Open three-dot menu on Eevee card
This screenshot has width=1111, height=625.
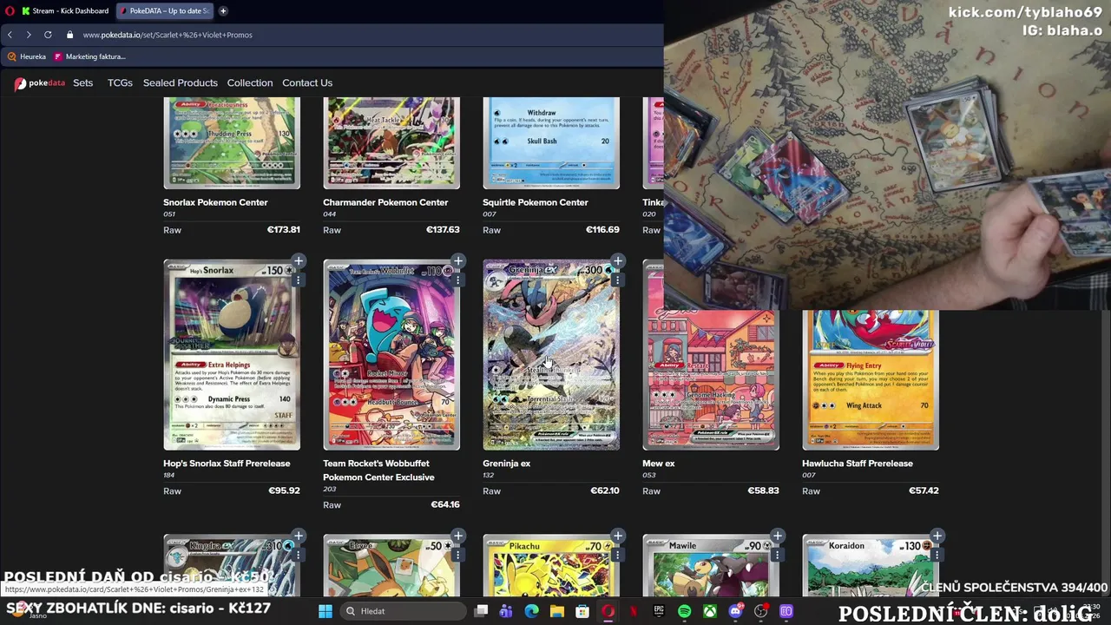coord(457,556)
